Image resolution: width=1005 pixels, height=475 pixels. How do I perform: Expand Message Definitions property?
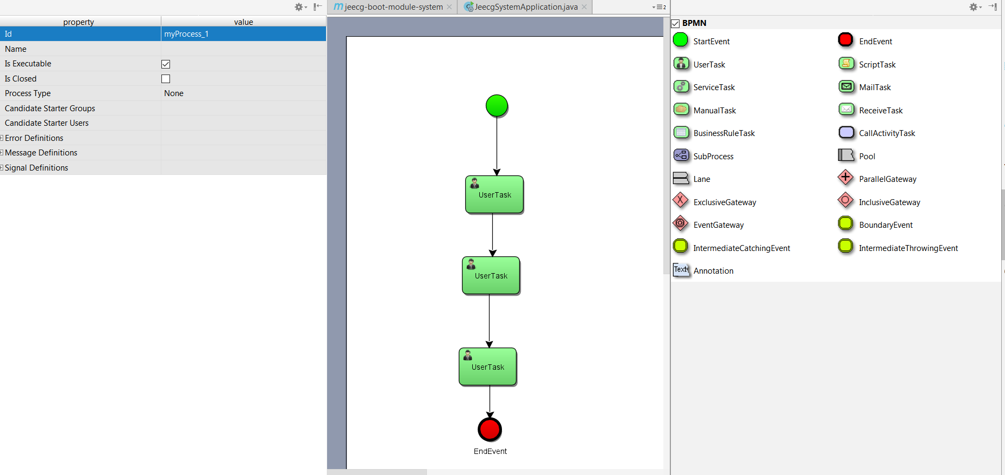click(2, 153)
